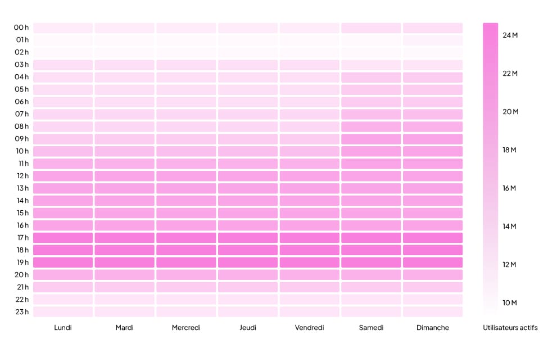
Task: Click the Samedi 09 h heatmap cell
Action: [371, 139]
